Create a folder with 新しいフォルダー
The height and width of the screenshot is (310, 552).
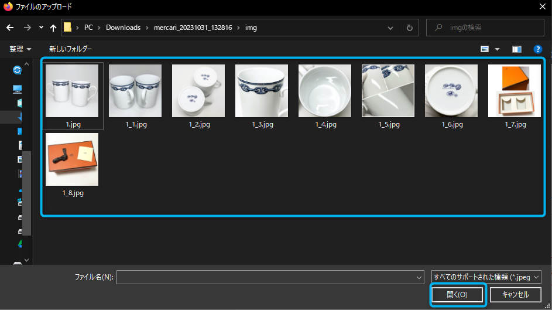(x=70, y=49)
